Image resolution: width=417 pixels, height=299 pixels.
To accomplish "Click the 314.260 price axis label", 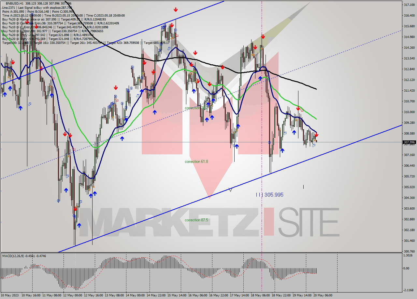I will pos(409,48).
